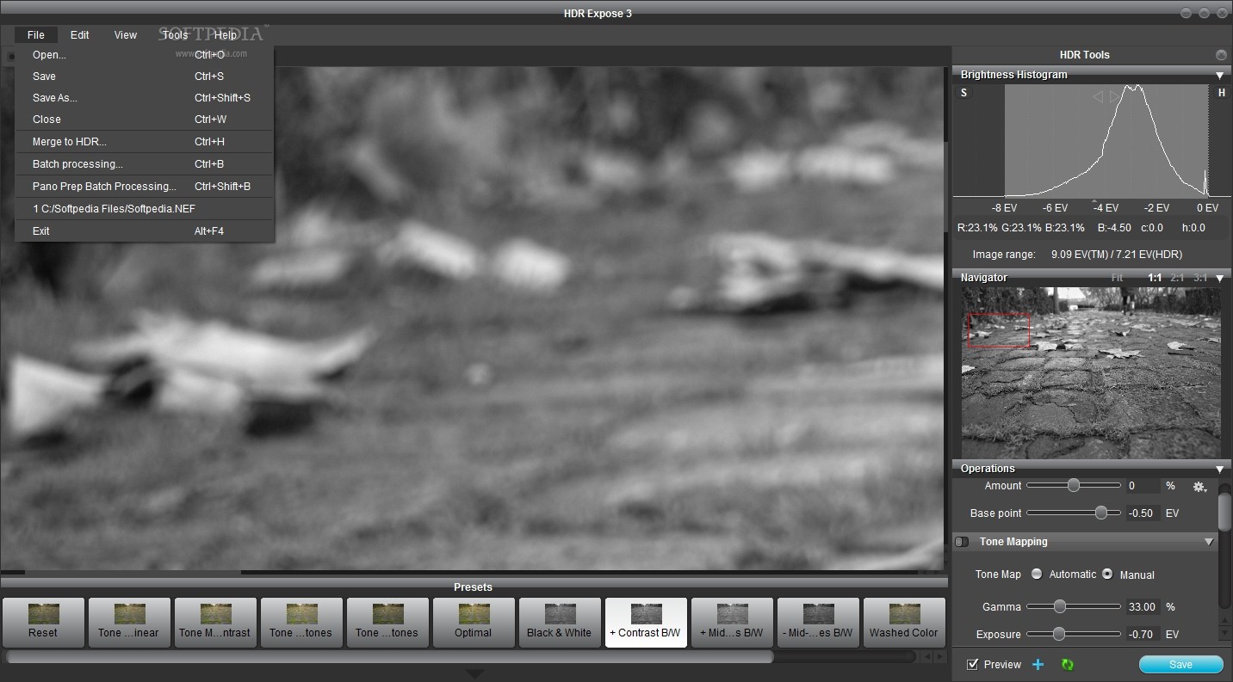Choose Merge to HDR... menu item
The image size is (1233, 682).
click(144, 142)
